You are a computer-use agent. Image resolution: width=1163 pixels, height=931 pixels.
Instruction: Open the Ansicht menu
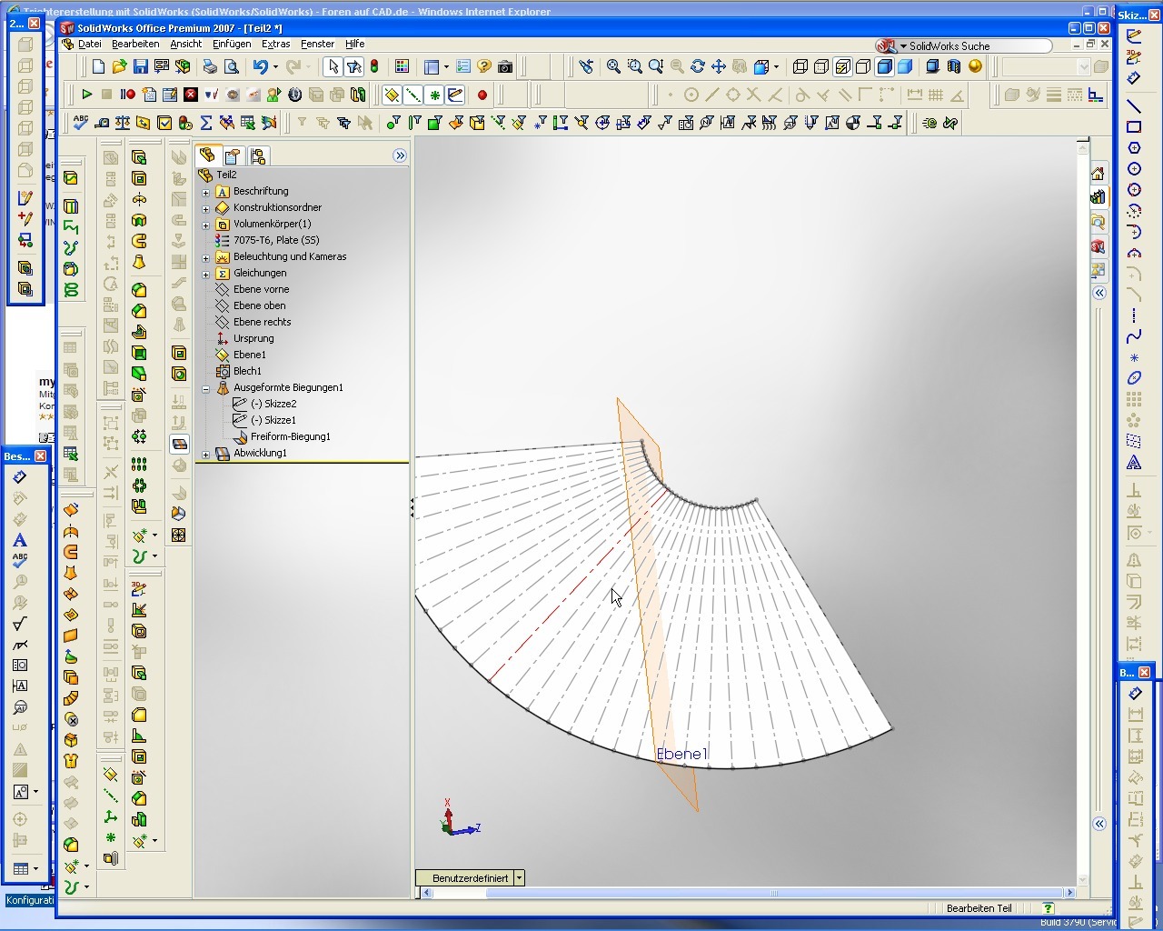tap(186, 44)
